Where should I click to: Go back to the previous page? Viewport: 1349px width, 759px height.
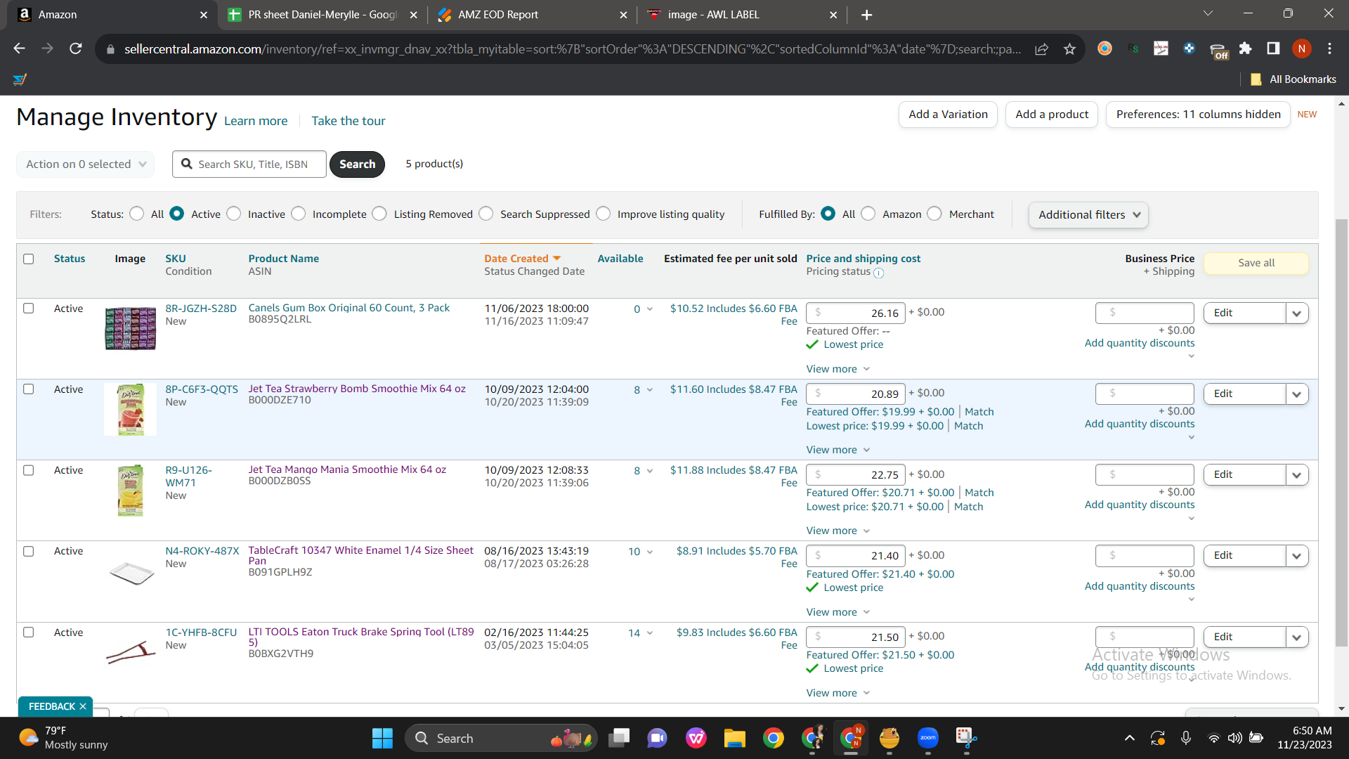click(x=20, y=48)
